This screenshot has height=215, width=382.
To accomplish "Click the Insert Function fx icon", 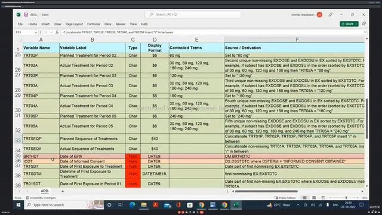I will coord(57,32).
